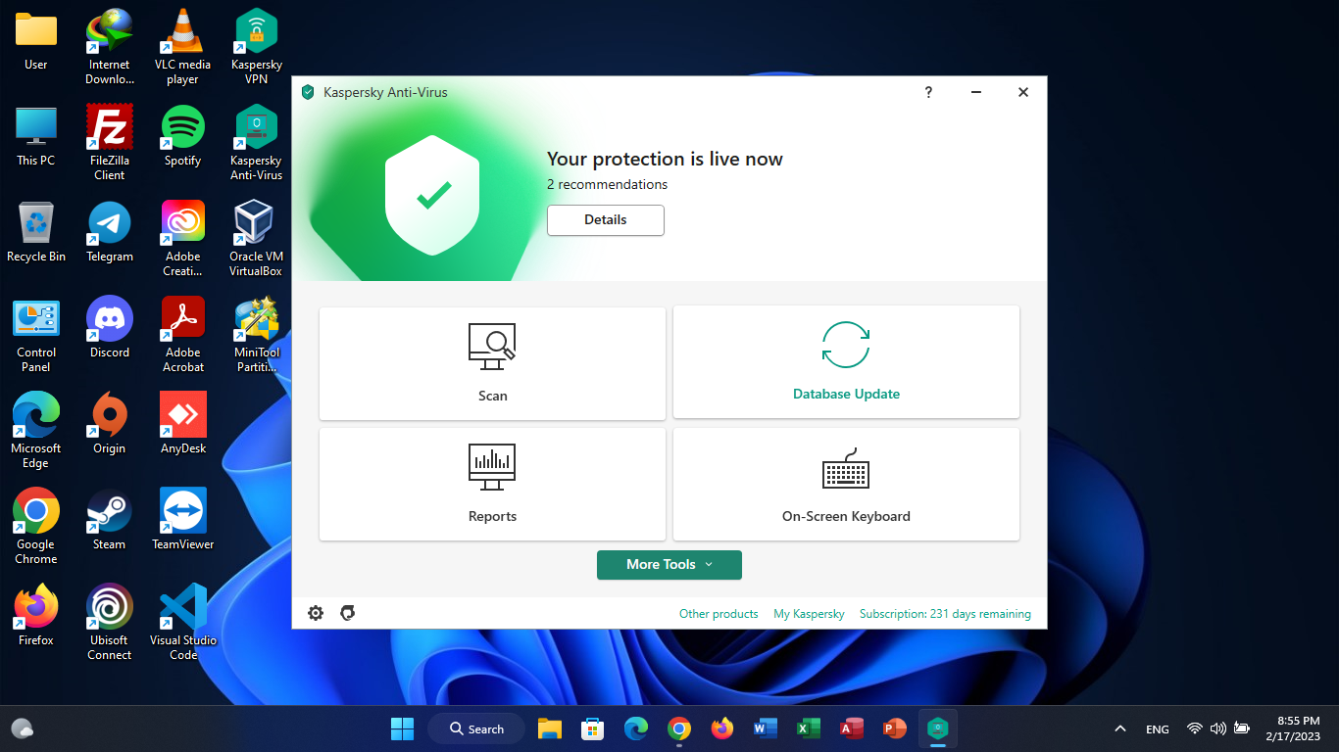The image size is (1339, 752).
Task: Open Microsoft Store from the taskbar
Action: [x=593, y=728]
